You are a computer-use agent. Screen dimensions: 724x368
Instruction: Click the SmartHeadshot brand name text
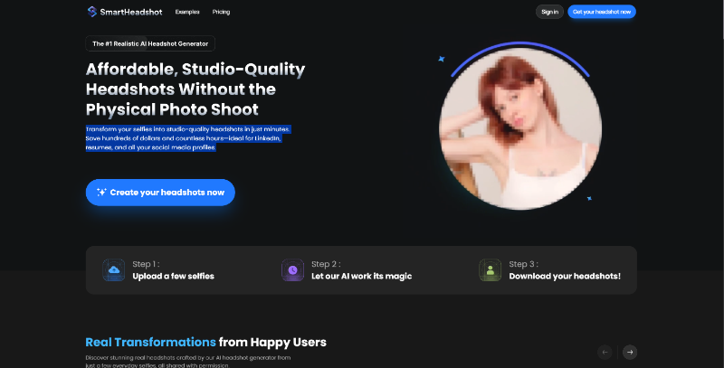pyautogui.click(x=131, y=12)
